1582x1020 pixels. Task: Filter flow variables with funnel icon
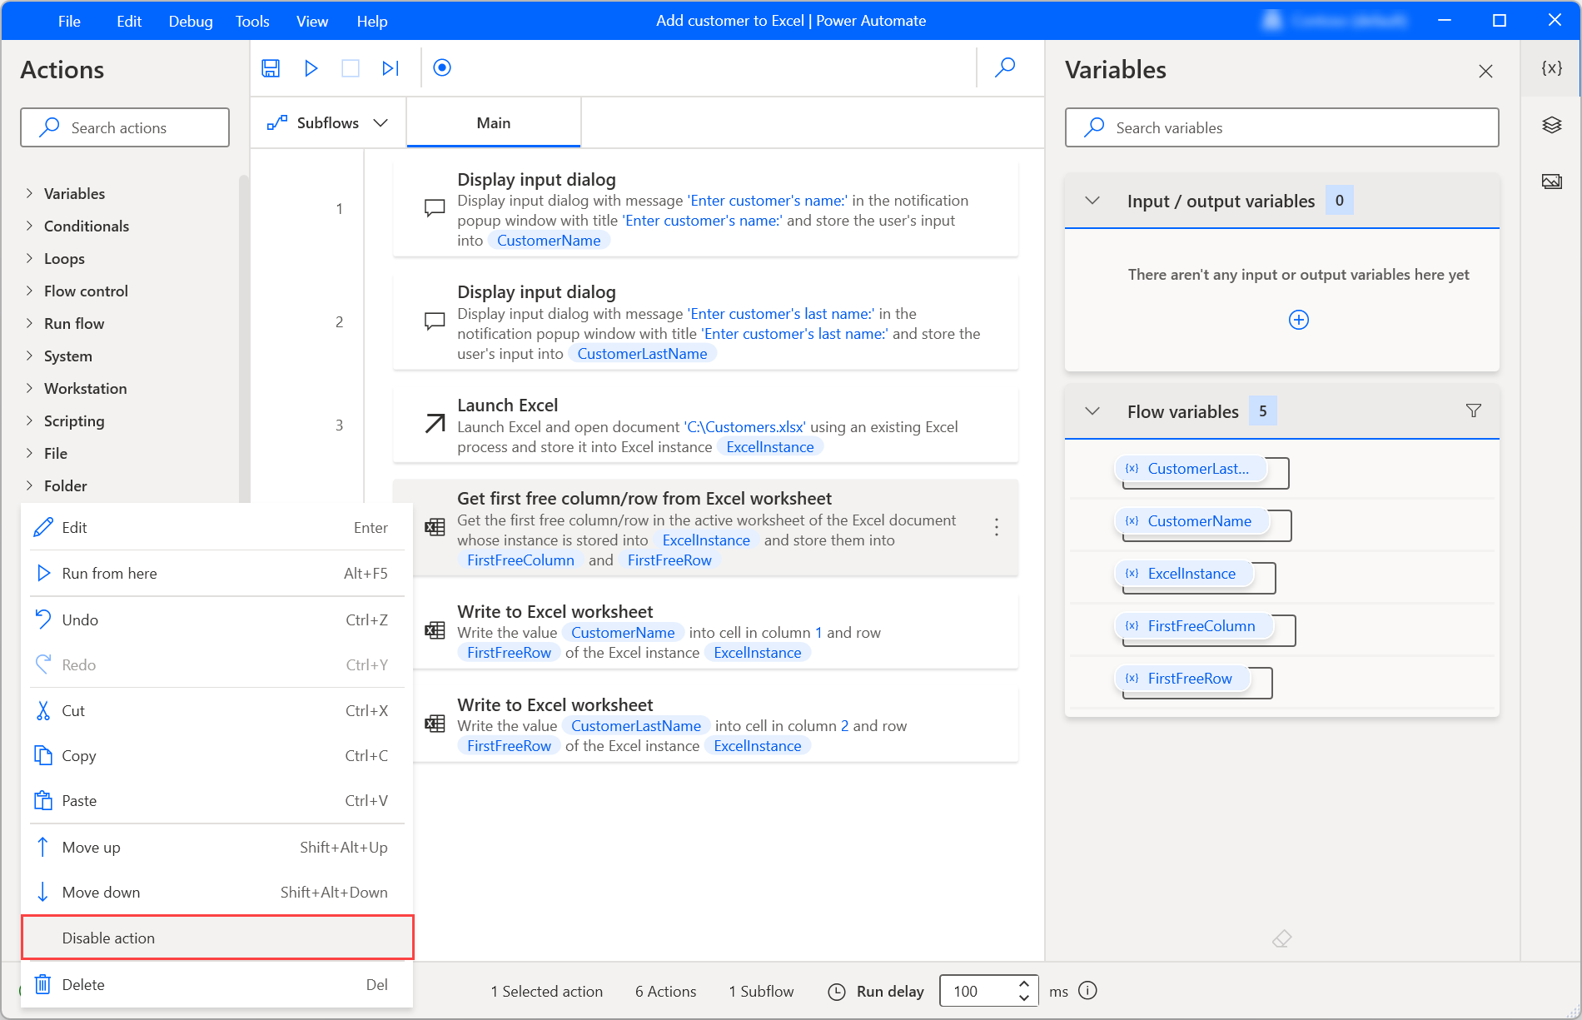1473,410
